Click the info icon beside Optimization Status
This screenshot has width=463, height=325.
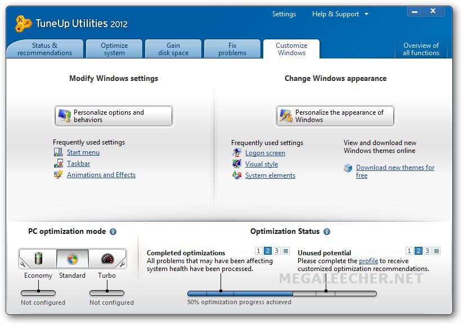[x=327, y=232]
